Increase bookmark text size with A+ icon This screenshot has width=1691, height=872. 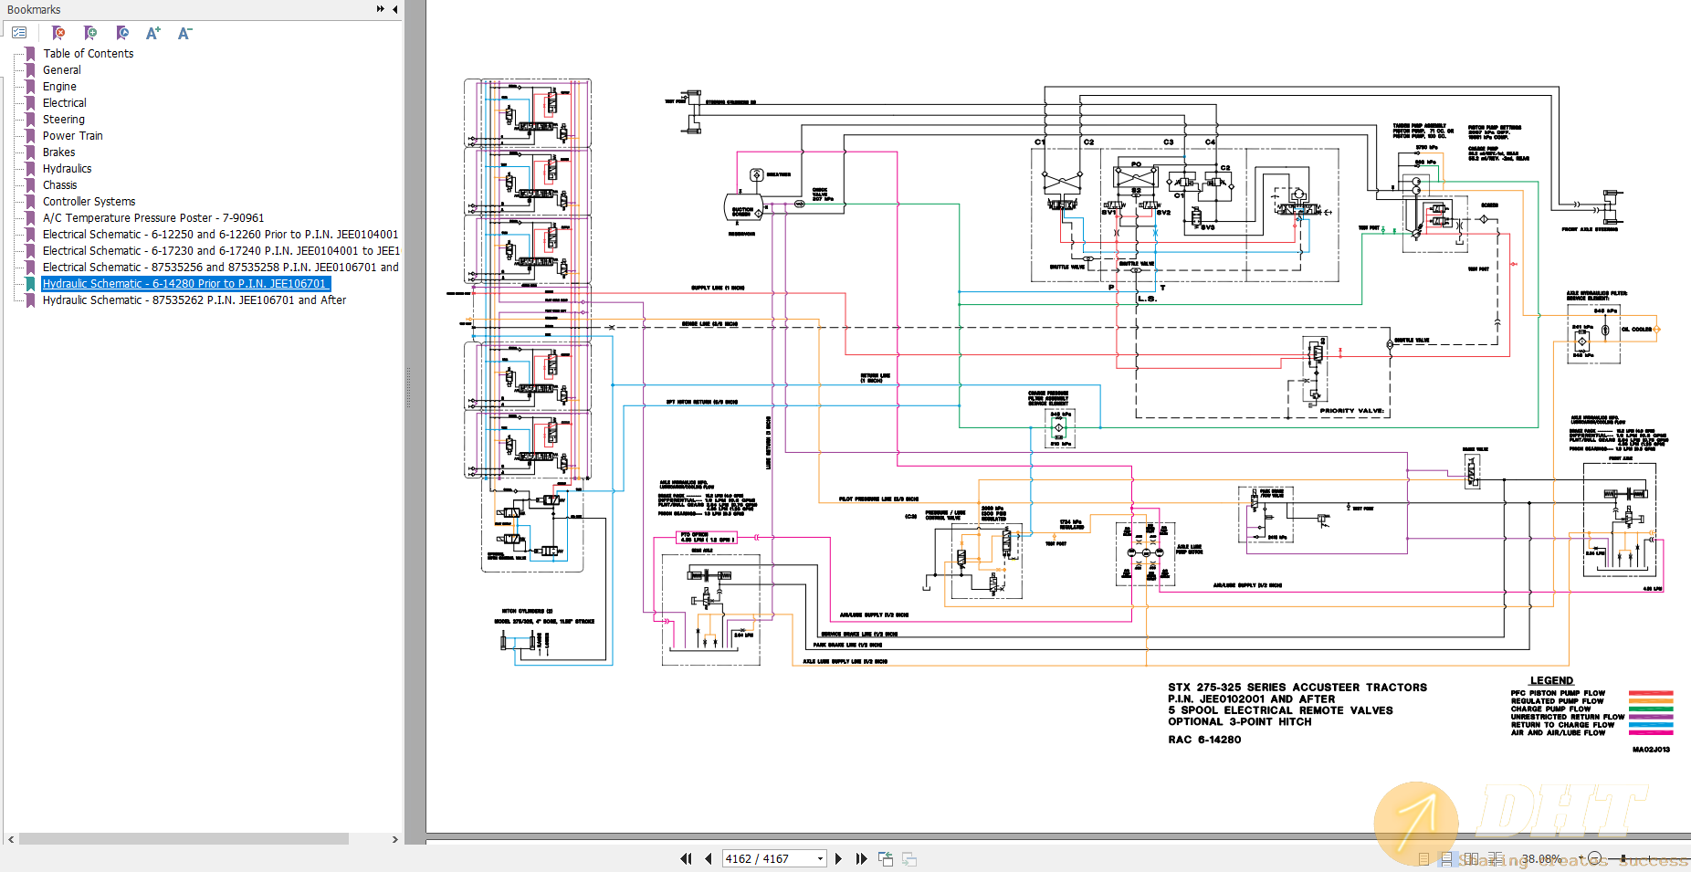pyautogui.click(x=152, y=32)
